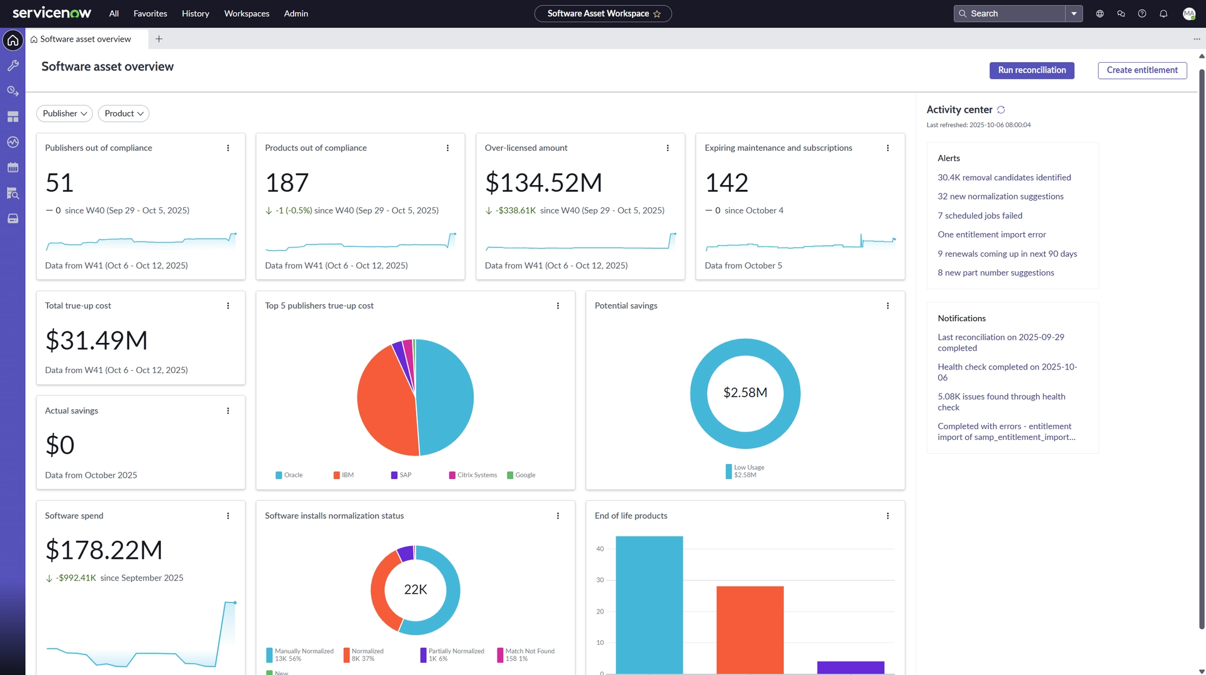Open the search scope dropdown arrow

point(1074,14)
